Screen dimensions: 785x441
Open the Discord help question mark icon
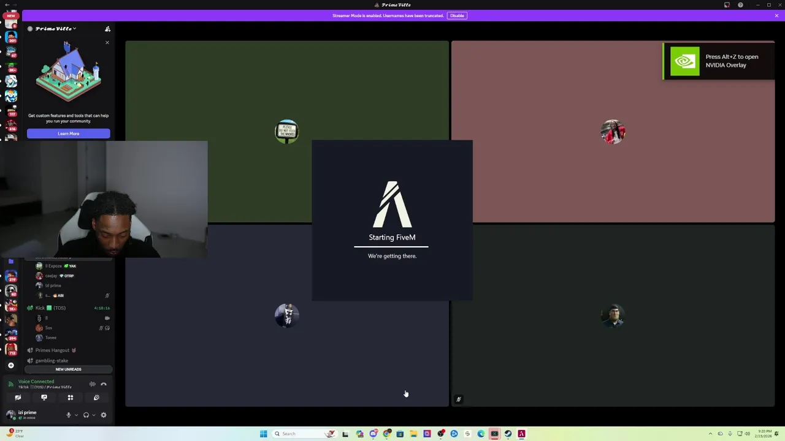pos(740,5)
